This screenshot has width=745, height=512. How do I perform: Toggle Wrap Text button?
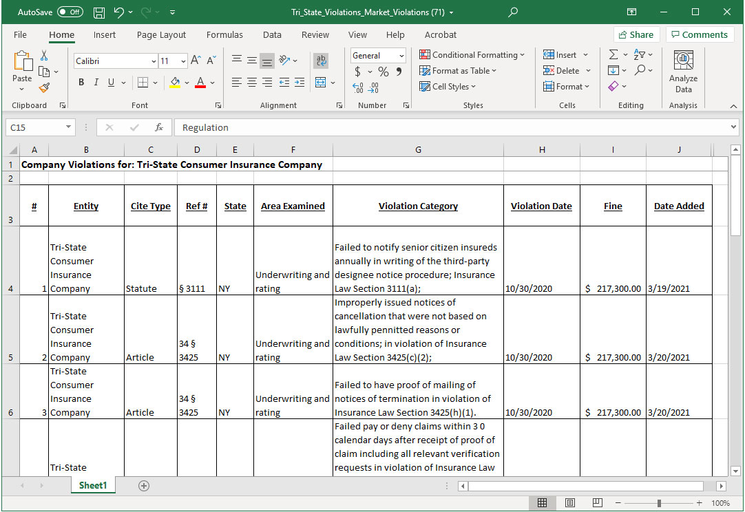coord(321,61)
